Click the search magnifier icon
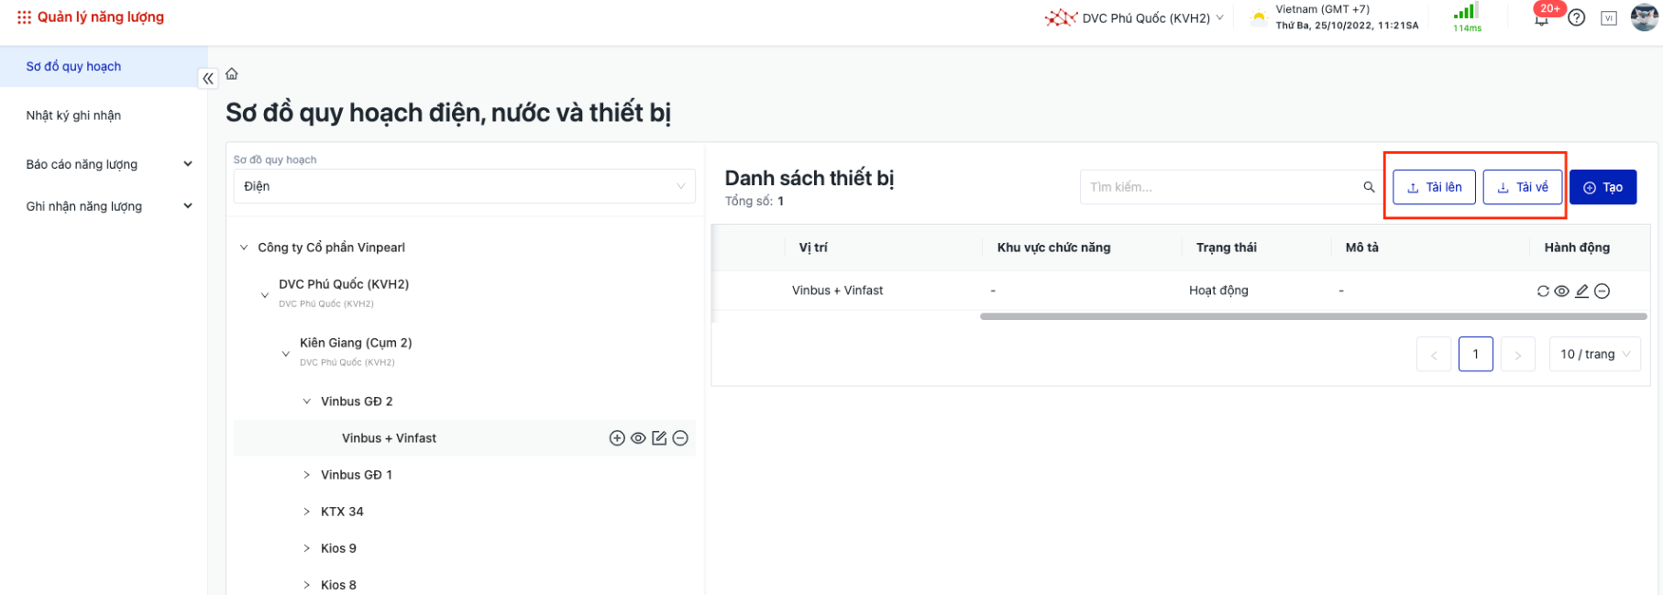The width and height of the screenshot is (1663, 595). (1369, 187)
